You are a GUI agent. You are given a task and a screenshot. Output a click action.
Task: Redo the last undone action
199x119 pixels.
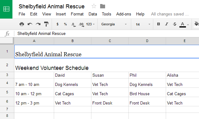38,24
